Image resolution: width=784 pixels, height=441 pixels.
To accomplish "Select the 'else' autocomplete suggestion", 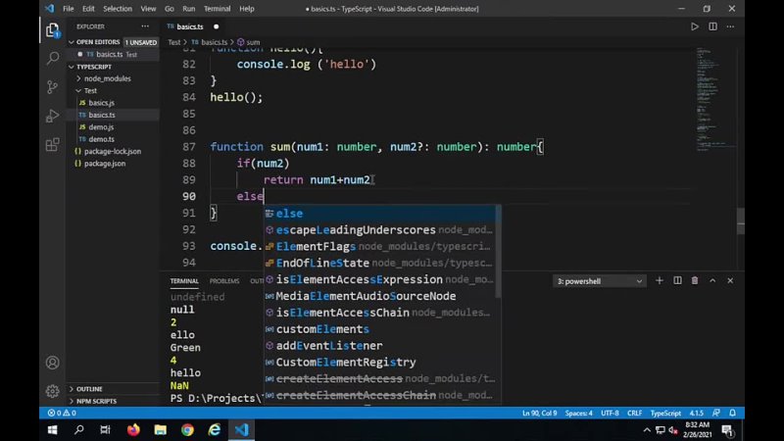I will point(382,214).
